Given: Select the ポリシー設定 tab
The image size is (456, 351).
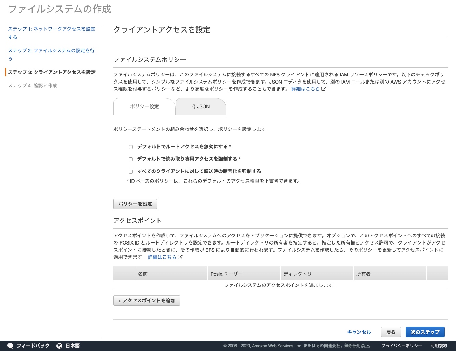Looking at the screenshot, I should pos(144,107).
